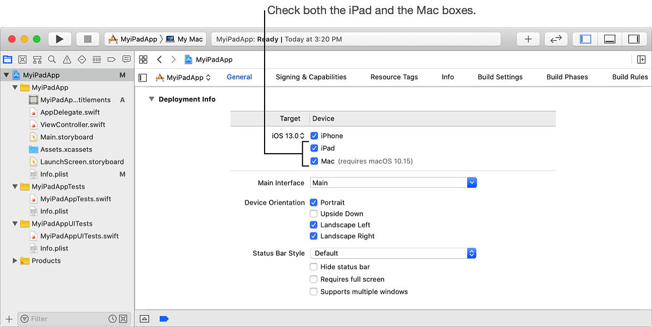Screen dimensions: 652x327
Task: Click the blue breakpoint tag icon
Action: [x=164, y=319]
